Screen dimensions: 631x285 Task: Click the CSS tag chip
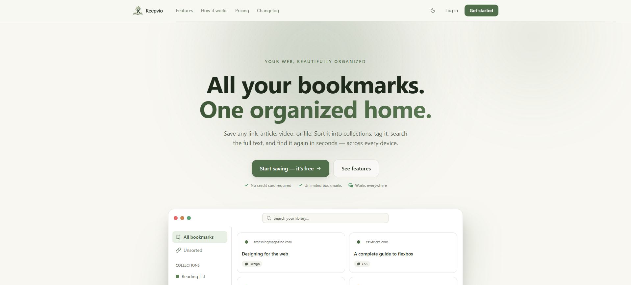click(362, 264)
